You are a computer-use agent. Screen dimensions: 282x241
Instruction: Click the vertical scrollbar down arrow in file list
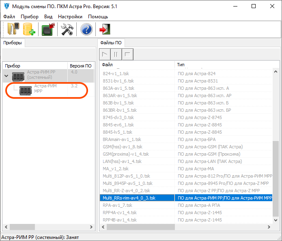click(276, 220)
